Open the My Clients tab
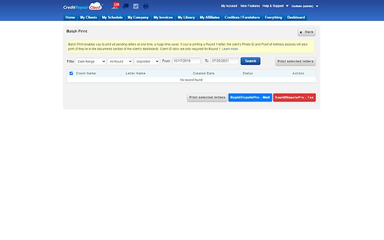This screenshot has height=240, width=384. click(88, 17)
